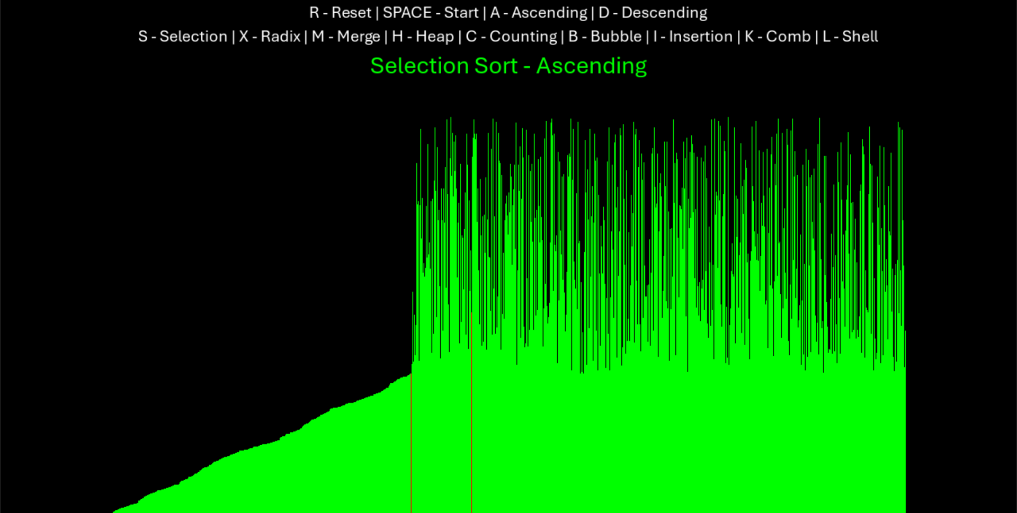Click the 'X - Radix' label
The image size is (1017, 513).
[270, 37]
